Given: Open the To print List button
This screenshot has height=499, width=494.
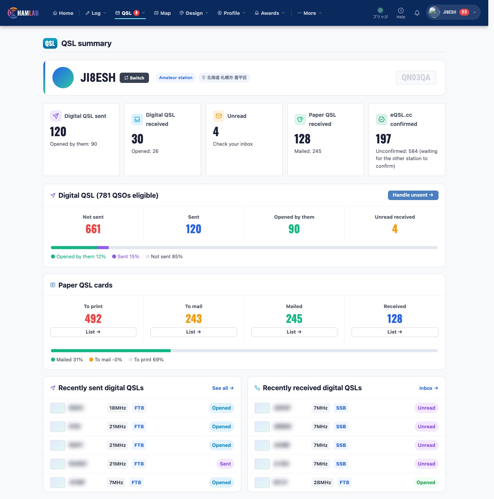Looking at the screenshot, I should click(93, 332).
